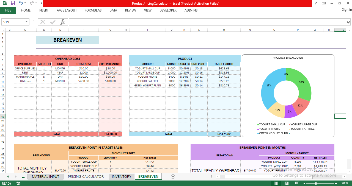Open the INSERT ribbon tab
This screenshot has height=186, width=352.
click(43, 10)
